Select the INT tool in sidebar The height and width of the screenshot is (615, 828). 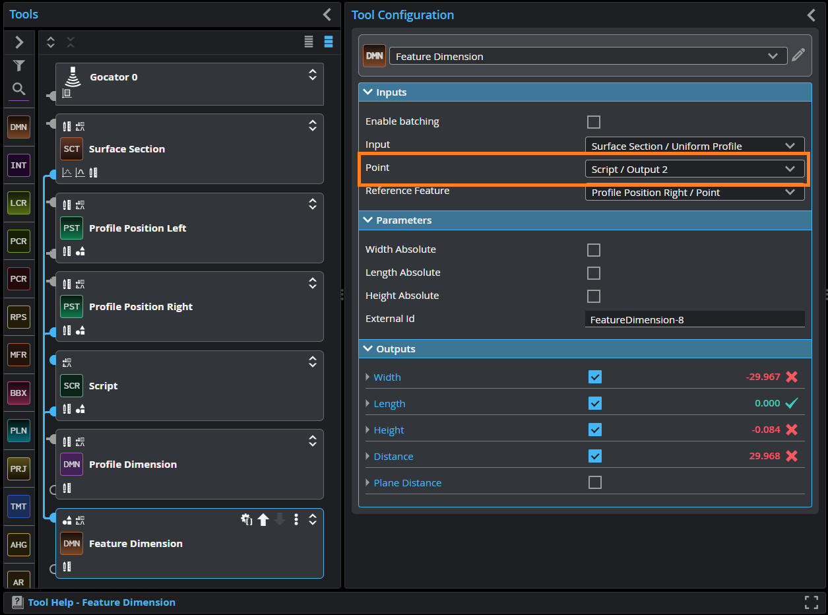(x=19, y=165)
